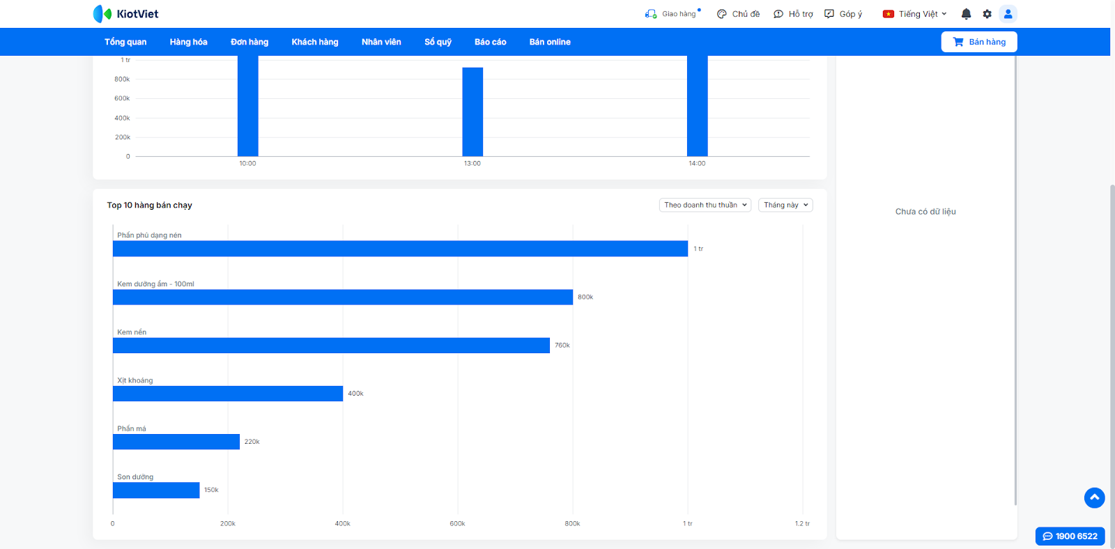Image resolution: width=1115 pixels, height=549 pixels.
Task: Click the back-to-top arrow button
Action: pyautogui.click(x=1094, y=497)
